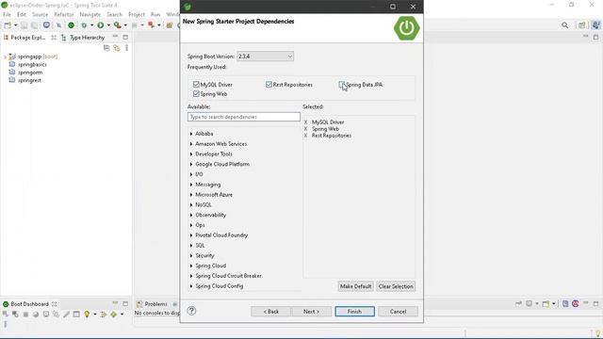Click the Finish button
The width and height of the screenshot is (603, 339).
[x=354, y=312]
